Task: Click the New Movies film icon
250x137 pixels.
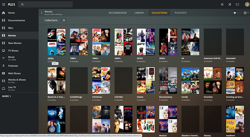Action: [4, 43]
